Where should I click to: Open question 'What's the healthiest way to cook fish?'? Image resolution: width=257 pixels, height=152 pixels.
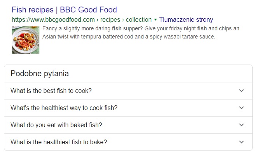[64, 108]
